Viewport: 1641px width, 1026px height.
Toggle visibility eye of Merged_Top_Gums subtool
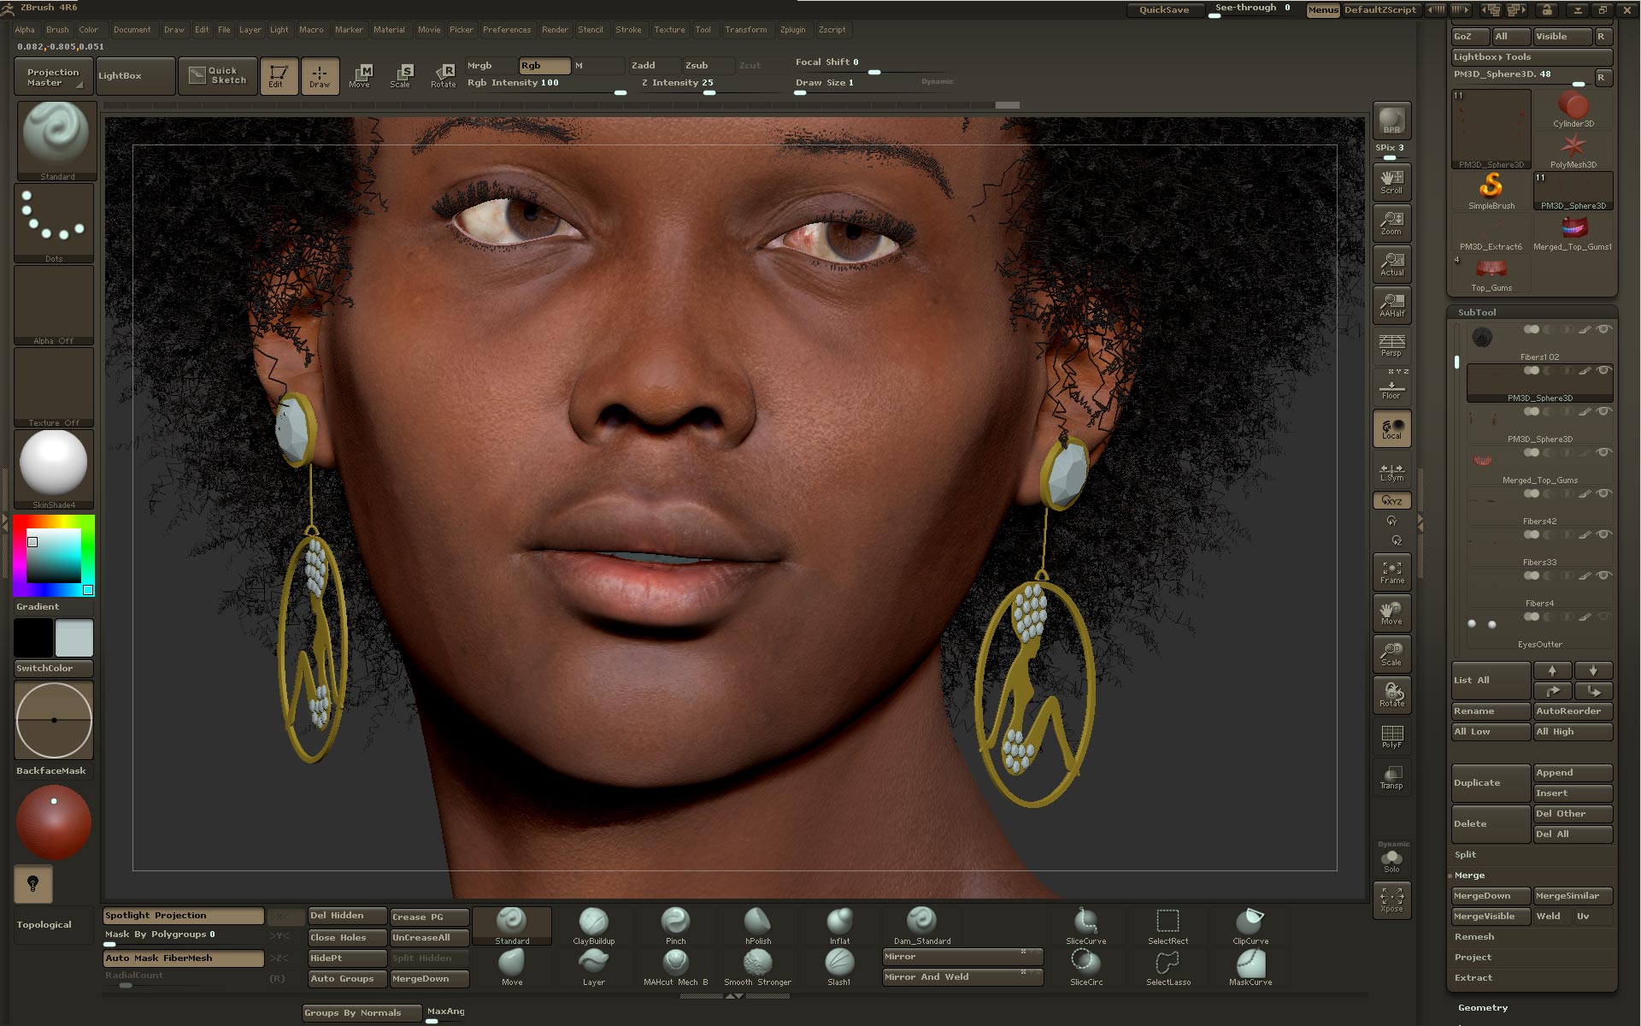click(x=1603, y=452)
